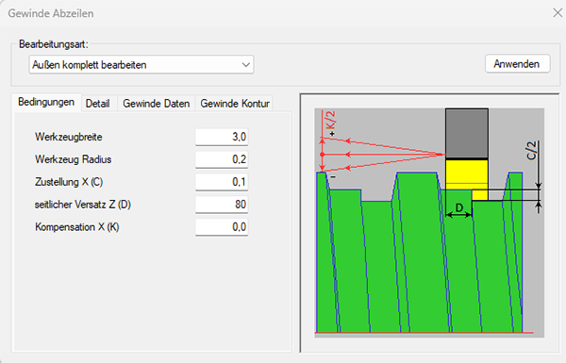Screen dimensions: 566x363
Task: Switch to the Bedingungen tab
Action: point(46,102)
